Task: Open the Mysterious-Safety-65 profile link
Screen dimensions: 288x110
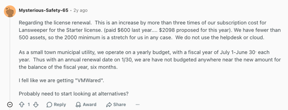Action: tap(44, 10)
